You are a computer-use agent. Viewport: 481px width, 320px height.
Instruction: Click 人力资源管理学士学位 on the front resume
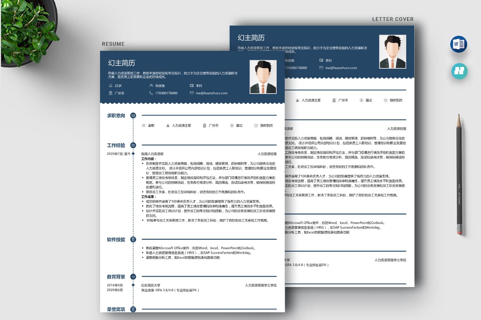point(261,285)
